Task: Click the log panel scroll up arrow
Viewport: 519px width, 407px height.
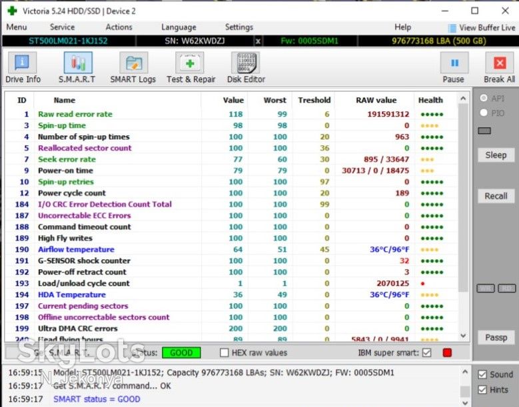Action: 465,372
